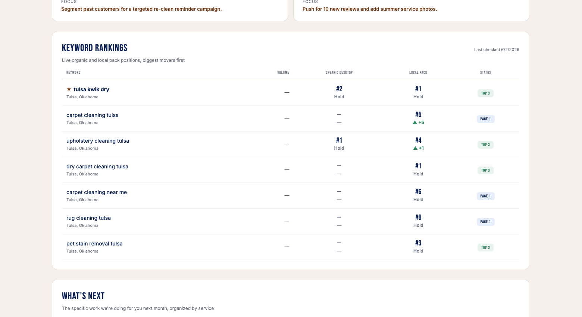Open the rug cleaning tulsa keyword
The height and width of the screenshot is (317, 582).
click(88, 218)
